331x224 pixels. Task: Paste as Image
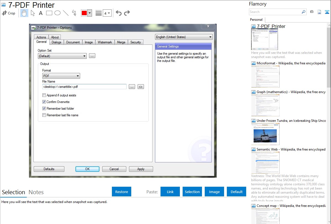[x=214, y=192]
